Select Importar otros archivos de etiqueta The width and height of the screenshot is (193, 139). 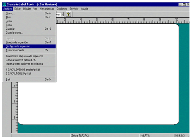coord(29,64)
